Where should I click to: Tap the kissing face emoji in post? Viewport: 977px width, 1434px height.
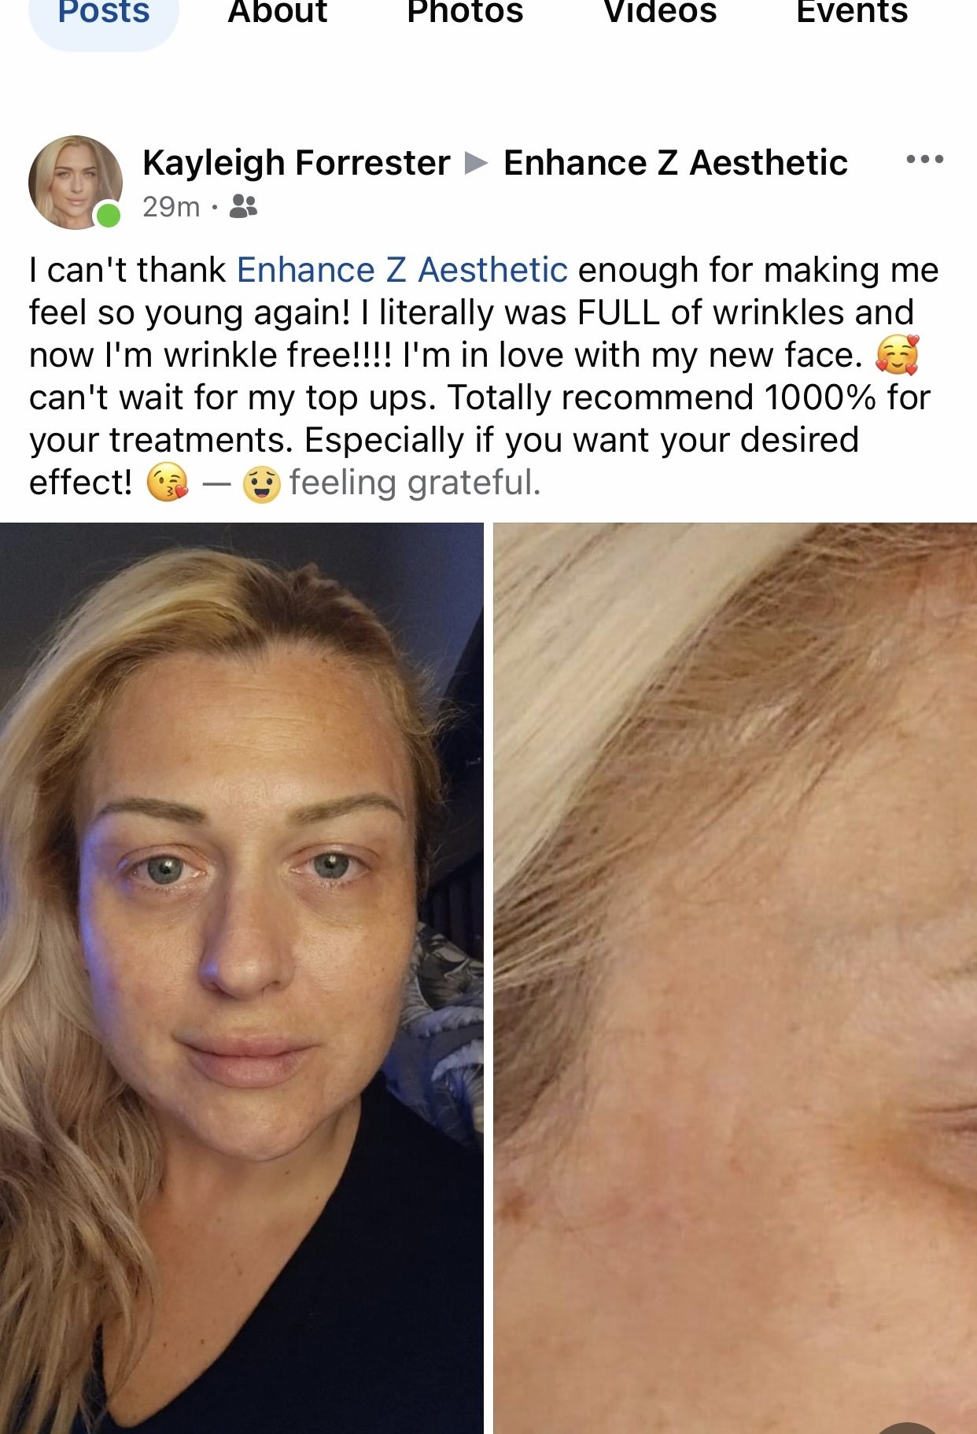[x=168, y=482]
